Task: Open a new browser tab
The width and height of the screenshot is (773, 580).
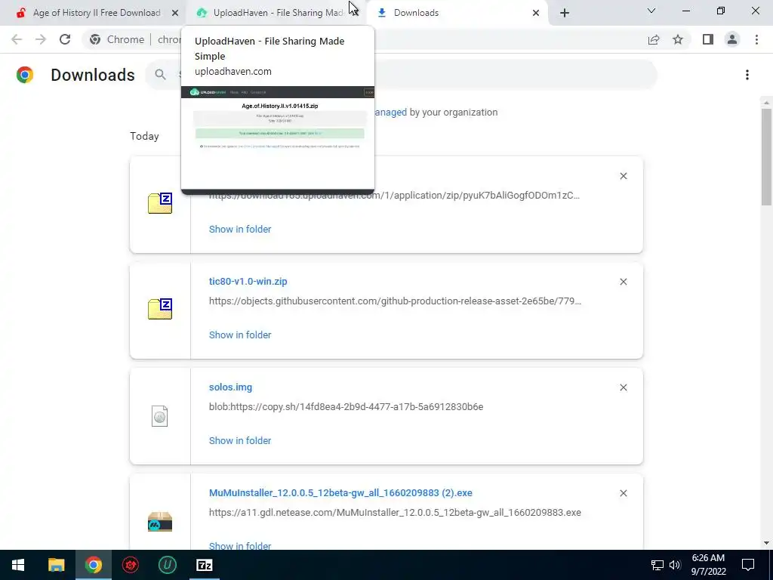Action: pos(565,13)
